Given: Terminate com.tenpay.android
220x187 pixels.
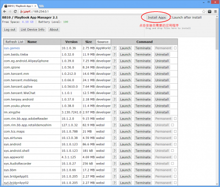Looking at the screenshot, I should (x=143, y=99).
